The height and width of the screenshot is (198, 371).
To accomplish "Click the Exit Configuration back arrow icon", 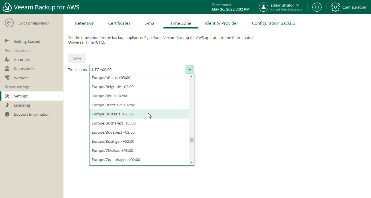I will (x=9, y=23).
